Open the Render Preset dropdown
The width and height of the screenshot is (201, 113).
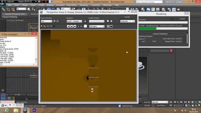[96, 21]
